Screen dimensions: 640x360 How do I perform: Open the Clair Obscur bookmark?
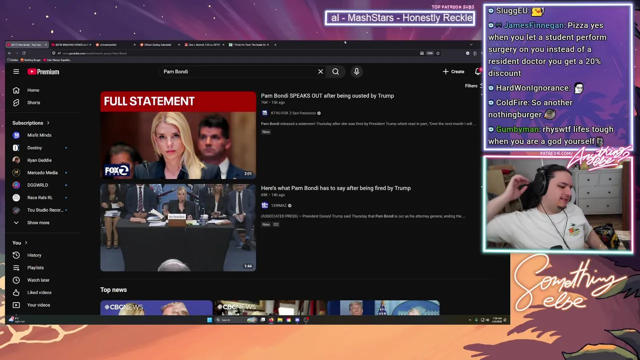[x=57, y=60]
